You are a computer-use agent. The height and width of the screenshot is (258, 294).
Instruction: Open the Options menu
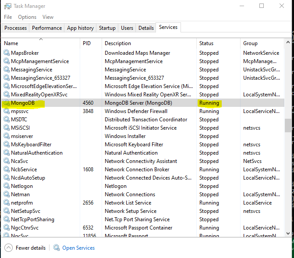(x=27, y=17)
